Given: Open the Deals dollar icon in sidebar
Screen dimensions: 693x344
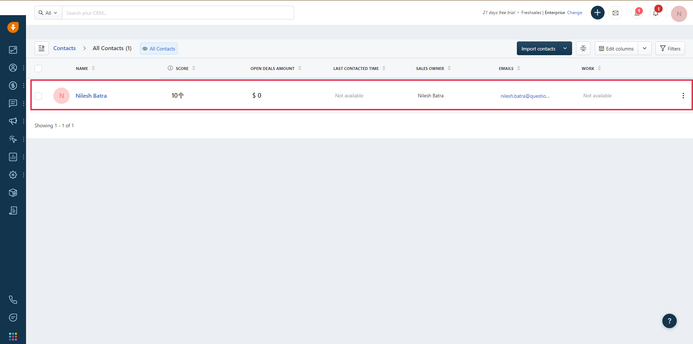Looking at the screenshot, I should click(13, 85).
